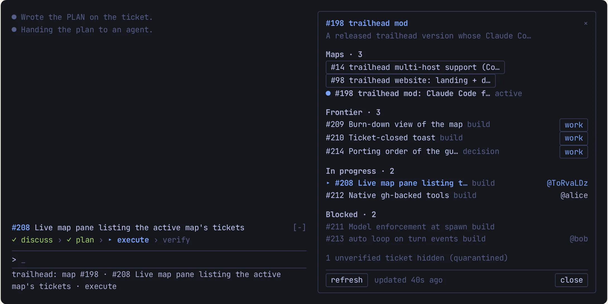Open frontier ticket #210 Ticket-closed toast

click(x=394, y=138)
